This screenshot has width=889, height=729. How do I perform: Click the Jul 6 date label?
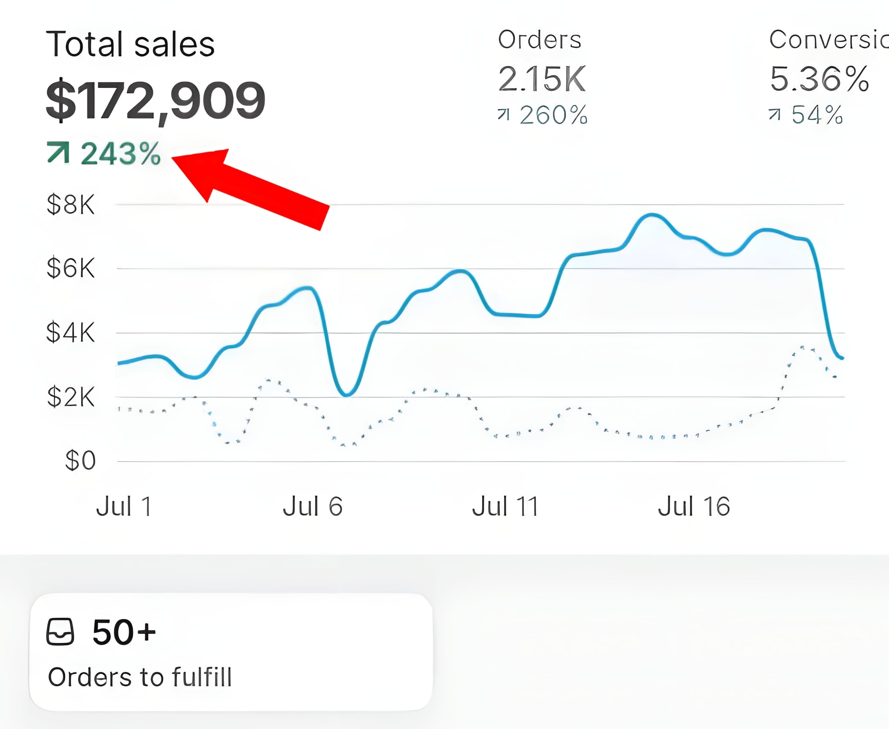tap(313, 506)
